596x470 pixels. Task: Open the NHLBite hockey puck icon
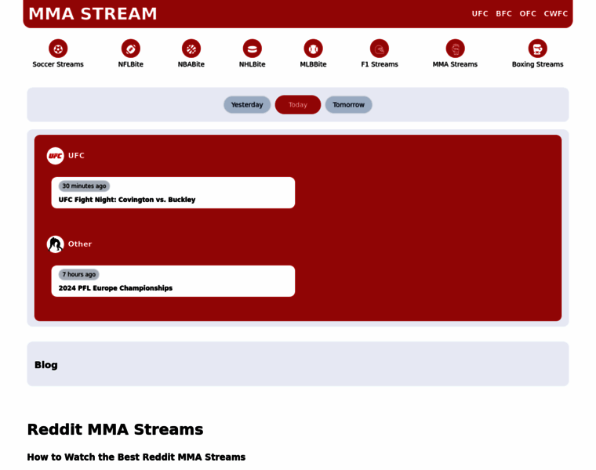pyautogui.click(x=252, y=49)
